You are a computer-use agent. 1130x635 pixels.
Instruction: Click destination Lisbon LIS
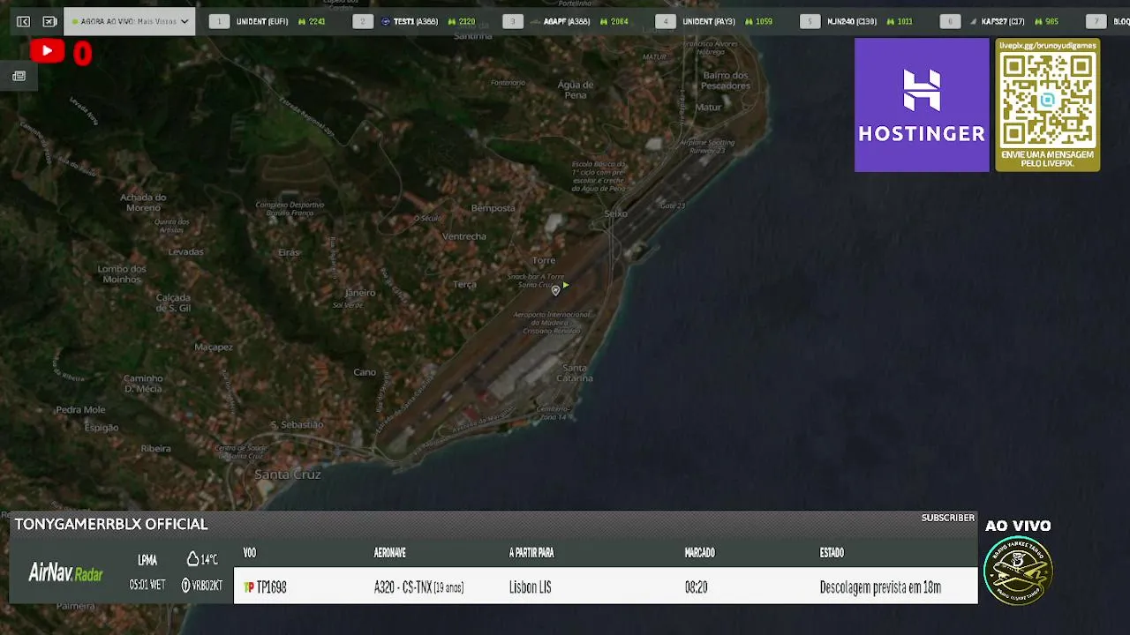(x=530, y=587)
